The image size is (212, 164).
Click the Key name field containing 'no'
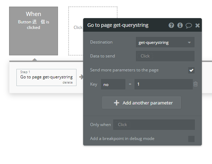tap(113, 84)
